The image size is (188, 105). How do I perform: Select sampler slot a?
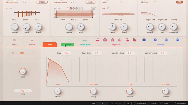coord(71,8)
